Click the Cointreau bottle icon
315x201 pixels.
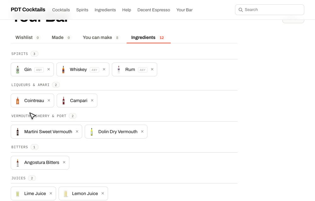[18, 100]
